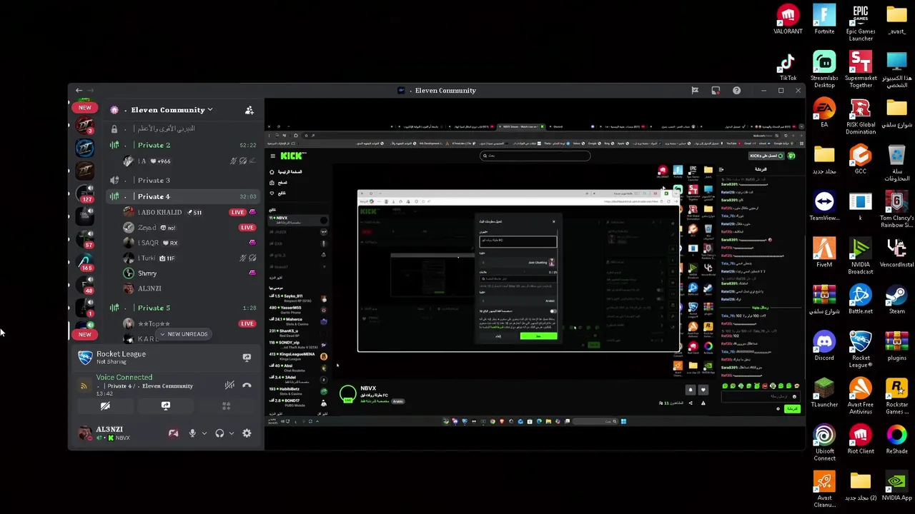Open the Rocket League activity panel

tap(121, 357)
